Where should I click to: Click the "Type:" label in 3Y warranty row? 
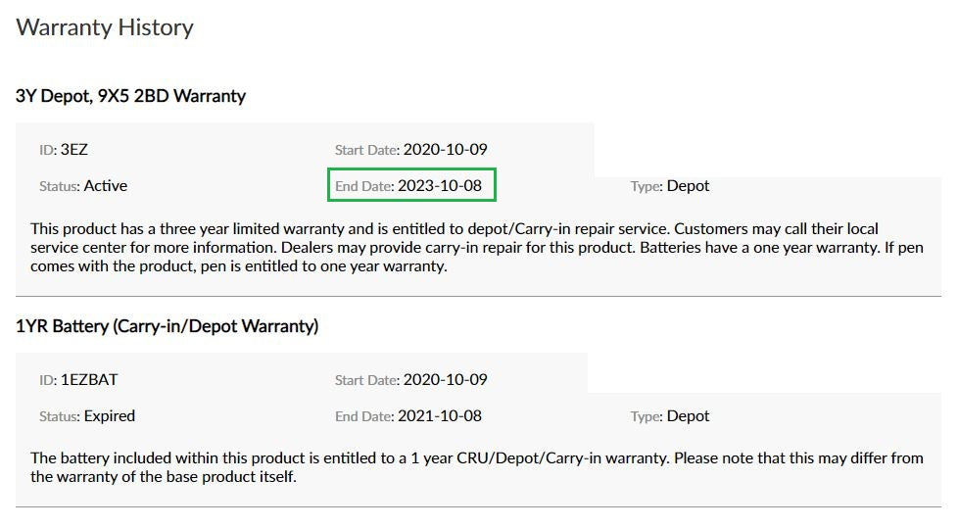point(647,186)
